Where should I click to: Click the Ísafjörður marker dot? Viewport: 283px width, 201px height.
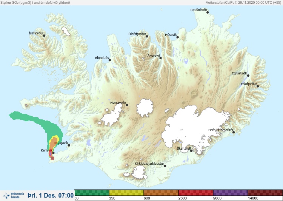point(44,36)
